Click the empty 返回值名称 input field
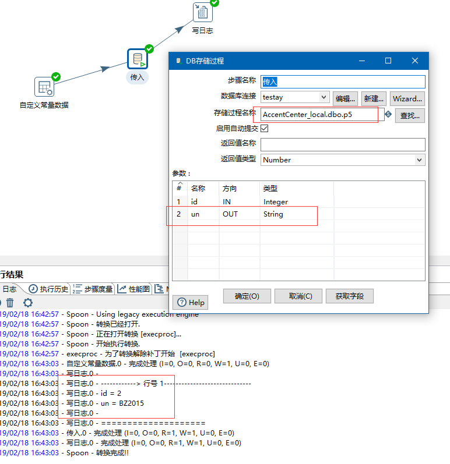Screen dimensions: 450x464 click(343, 144)
